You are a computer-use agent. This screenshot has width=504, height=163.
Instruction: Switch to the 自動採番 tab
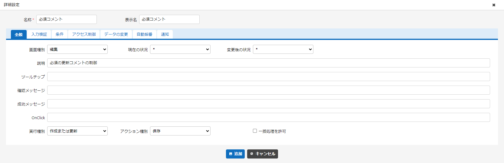(x=145, y=34)
